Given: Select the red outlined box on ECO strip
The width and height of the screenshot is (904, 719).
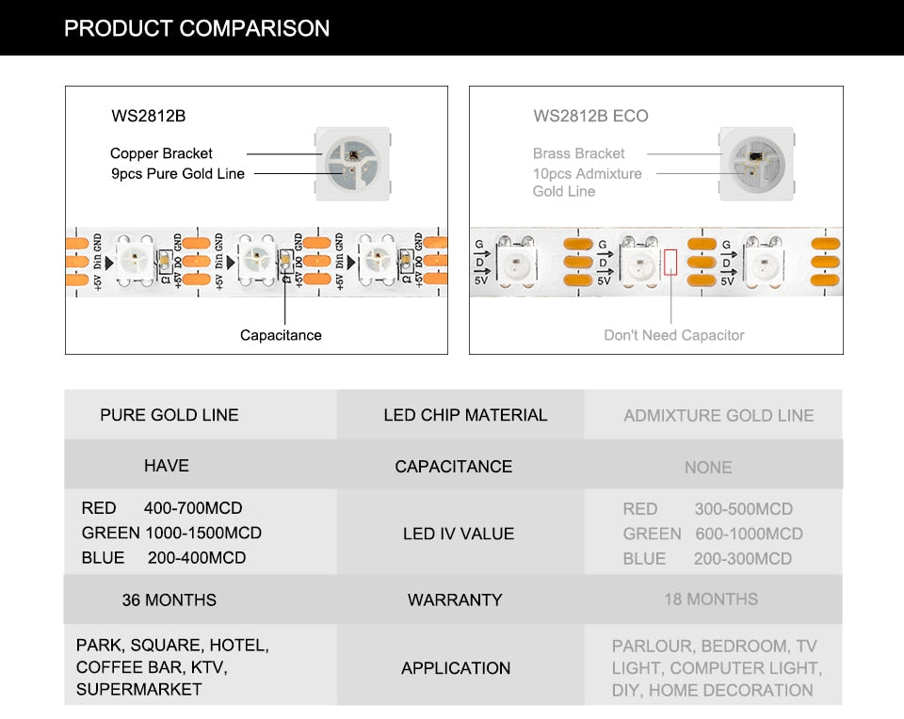Looking at the screenshot, I should (x=670, y=262).
